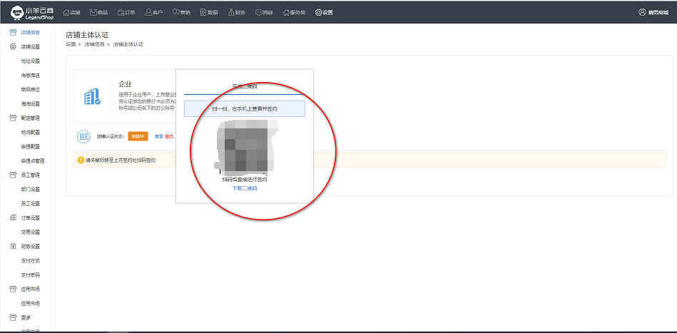
Task: Go to 订单 (Orders) in top navigation
Action: pyautogui.click(x=126, y=12)
